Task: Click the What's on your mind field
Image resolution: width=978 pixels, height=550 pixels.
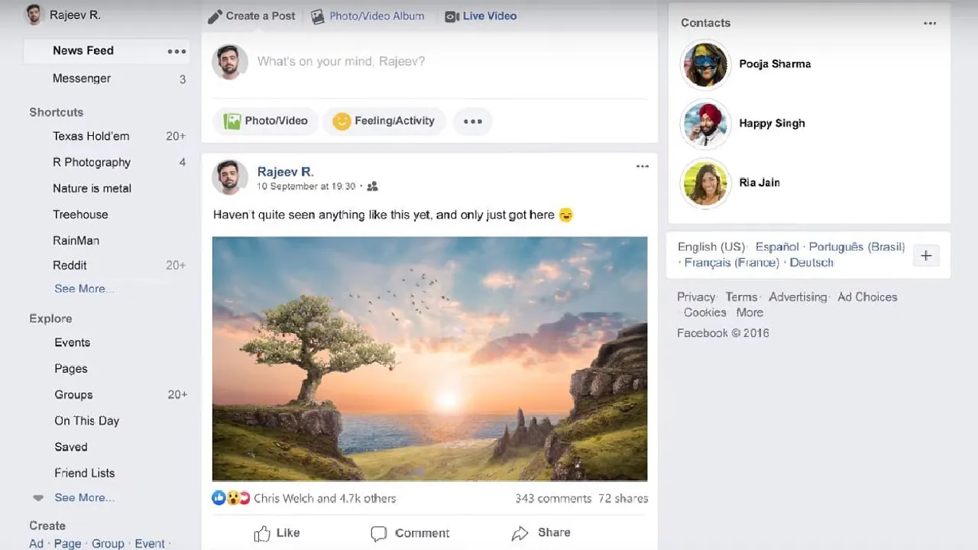Action: [x=451, y=61]
